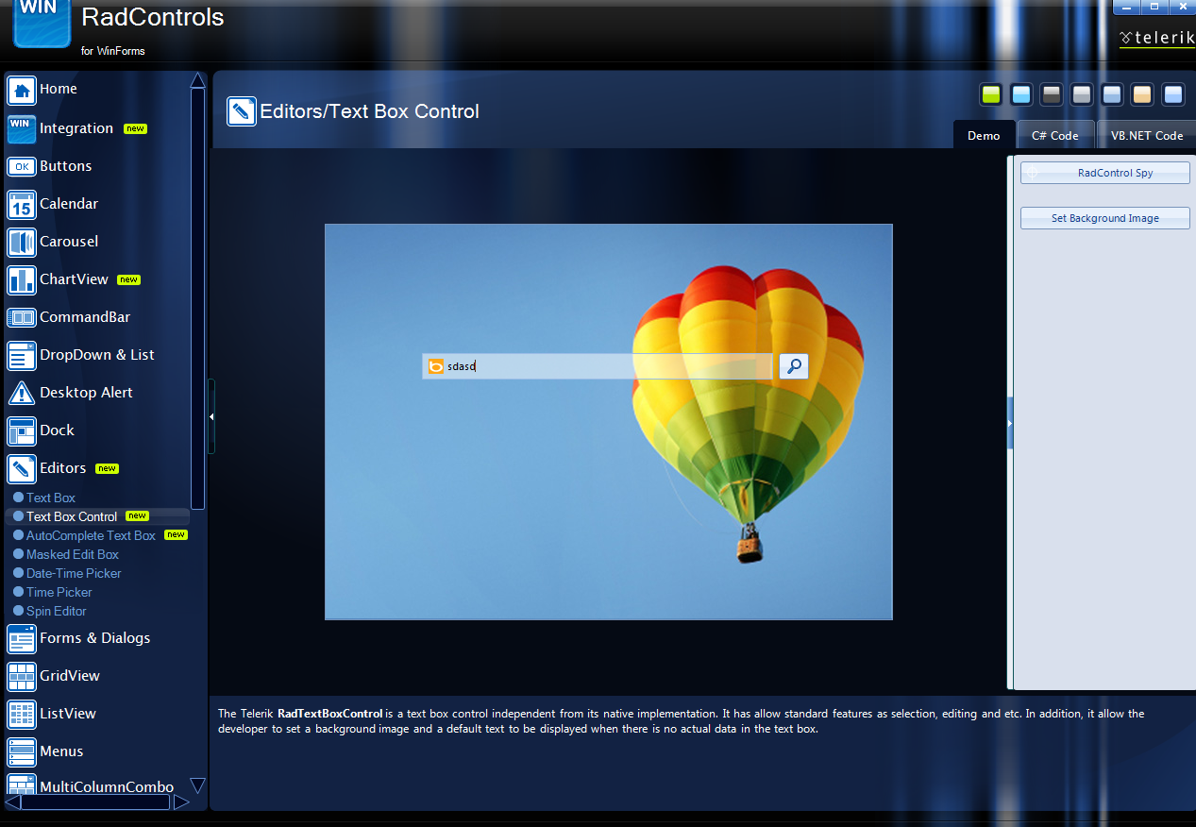This screenshot has width=1196, height=827.
Task: Click sidebar scroll down arrow
Action: (197, 785)
